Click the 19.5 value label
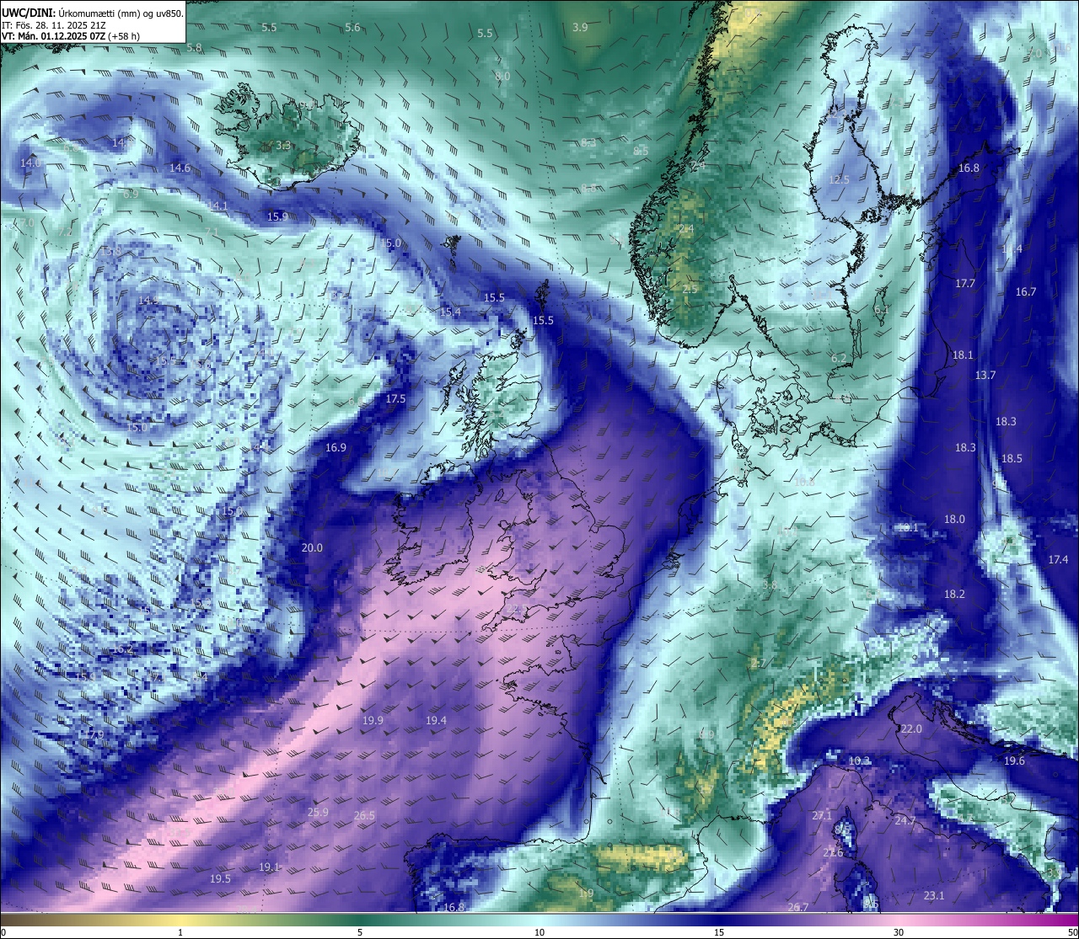 click(220, 879)
